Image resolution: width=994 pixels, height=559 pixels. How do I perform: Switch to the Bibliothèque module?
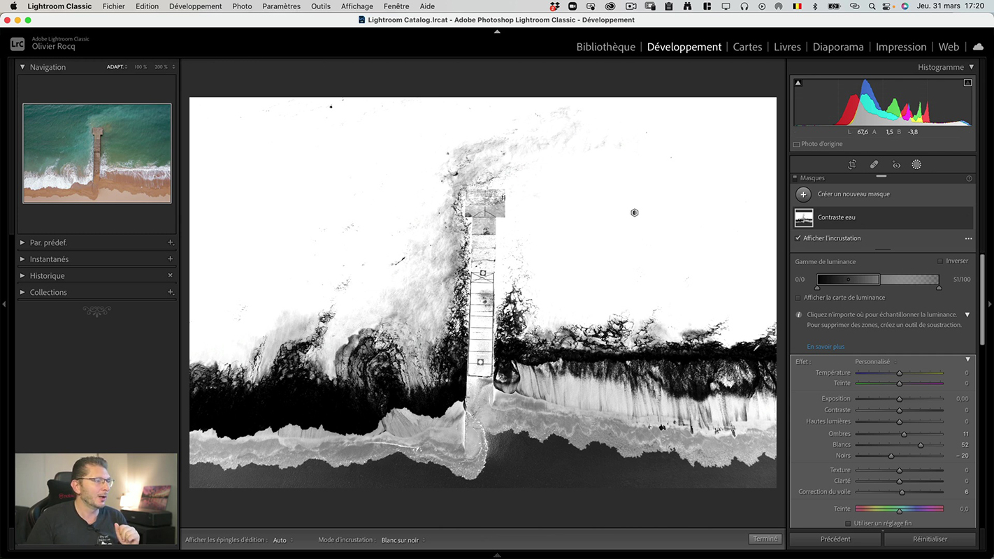605,47
